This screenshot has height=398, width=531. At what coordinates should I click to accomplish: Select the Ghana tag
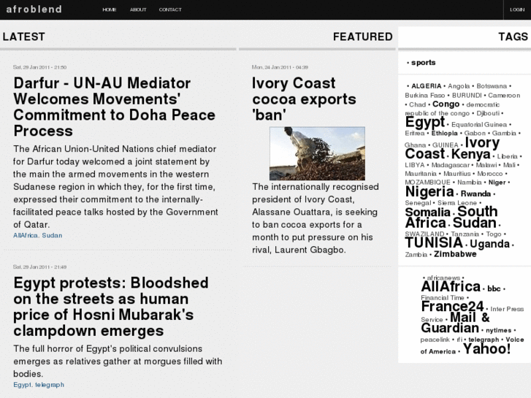(415, 145)
